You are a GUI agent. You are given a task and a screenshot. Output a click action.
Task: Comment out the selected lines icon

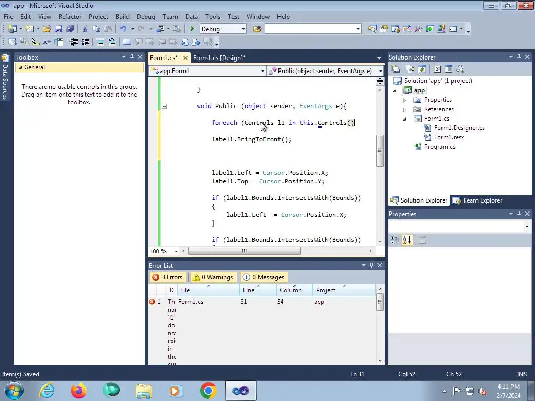100,42
